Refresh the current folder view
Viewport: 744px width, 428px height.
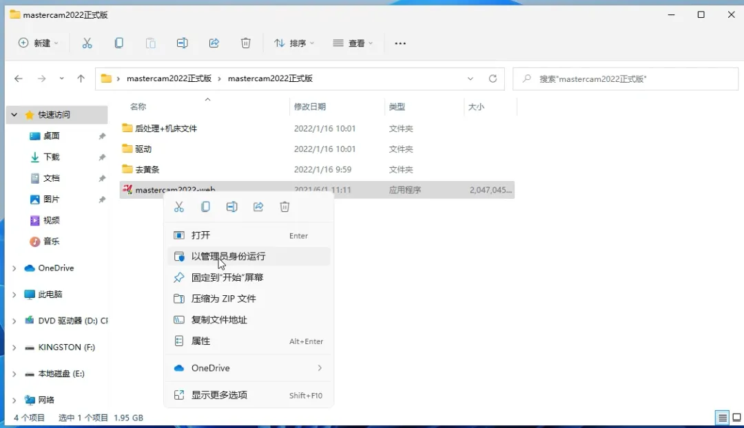pyautogui.click(x=493, y=78)
